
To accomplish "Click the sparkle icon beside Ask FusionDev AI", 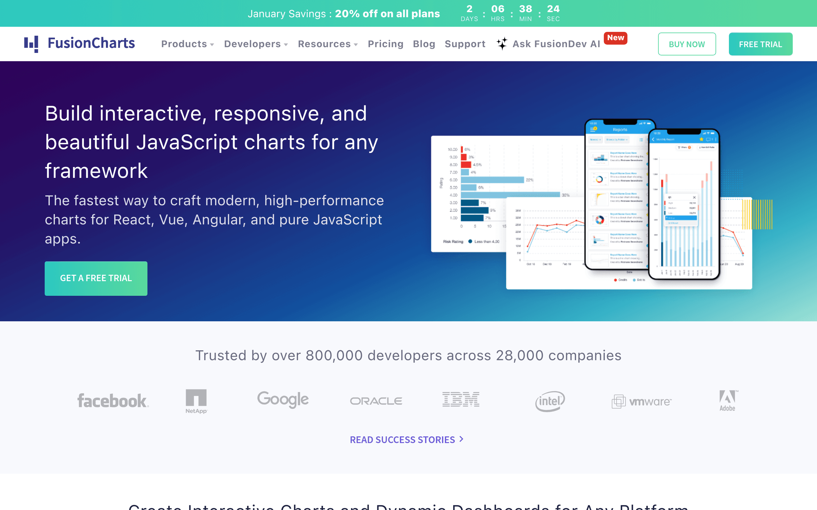I will (x=502, y=44).
